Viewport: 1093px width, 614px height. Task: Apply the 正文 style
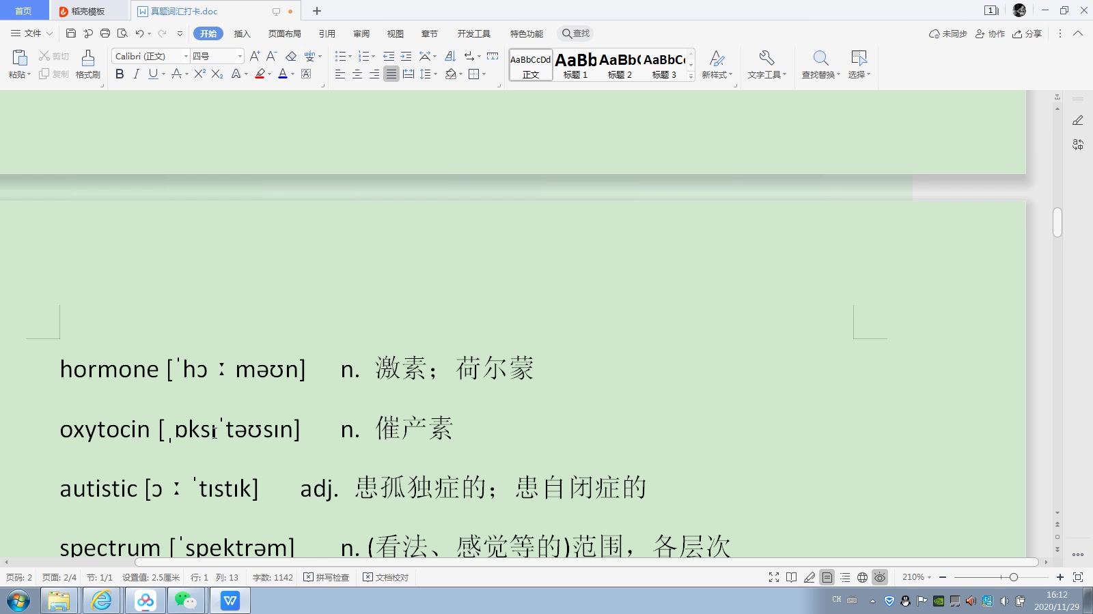531,65
